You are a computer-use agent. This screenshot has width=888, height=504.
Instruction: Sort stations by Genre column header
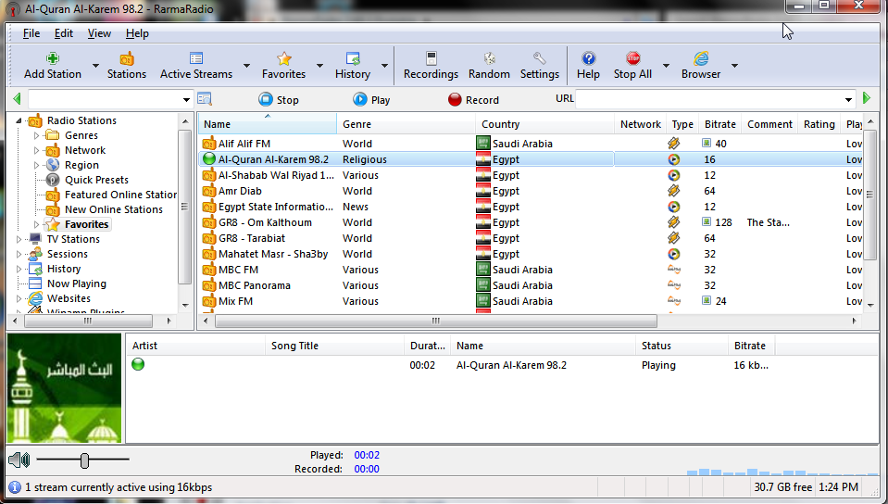[x=406, y=124]
